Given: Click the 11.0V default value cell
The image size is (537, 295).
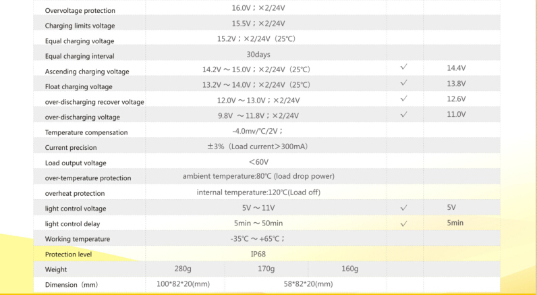Looking at the screenshot, I should (x=456, y=114).
